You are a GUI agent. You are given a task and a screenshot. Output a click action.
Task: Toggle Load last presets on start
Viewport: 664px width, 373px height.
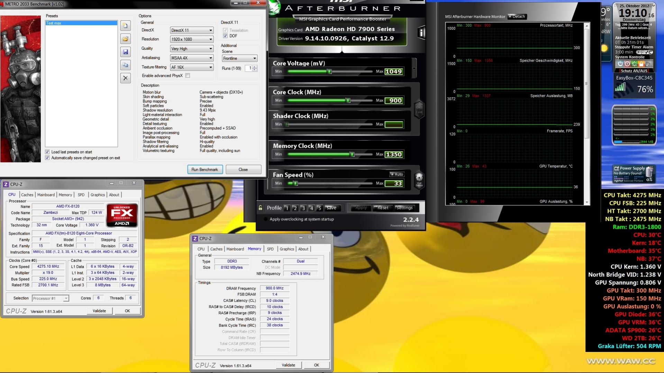point(47,152)
